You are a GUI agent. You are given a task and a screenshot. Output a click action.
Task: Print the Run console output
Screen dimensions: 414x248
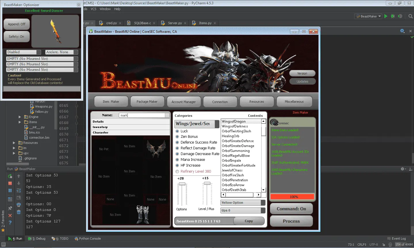point(19,205)
